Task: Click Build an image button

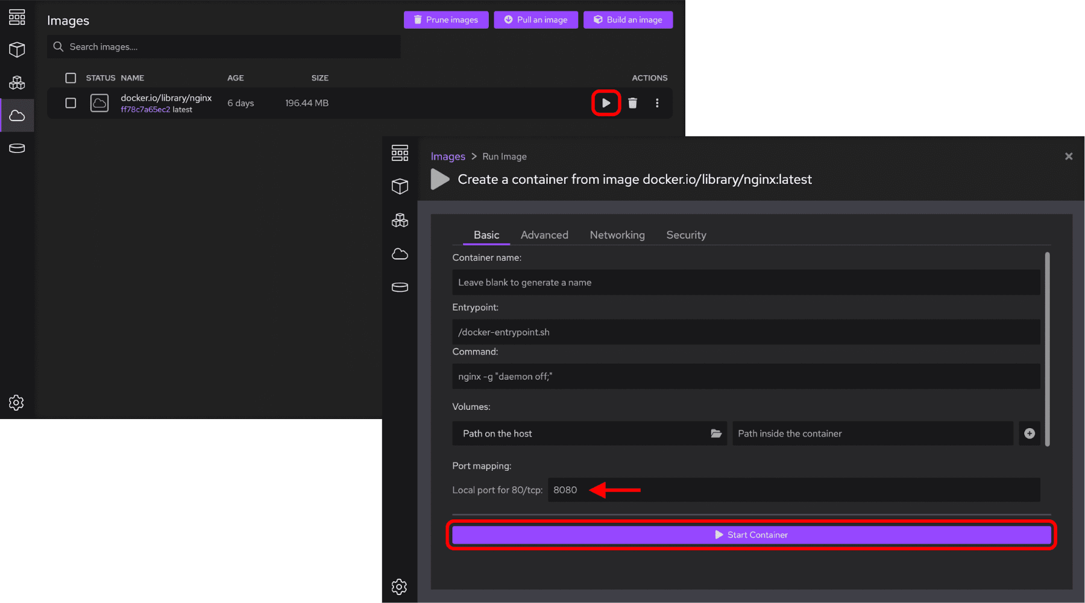Action: tap(628, 20)
